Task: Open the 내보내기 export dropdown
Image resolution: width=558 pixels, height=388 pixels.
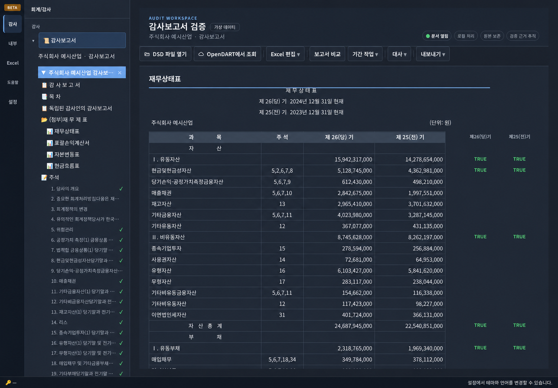Action: 433,54
